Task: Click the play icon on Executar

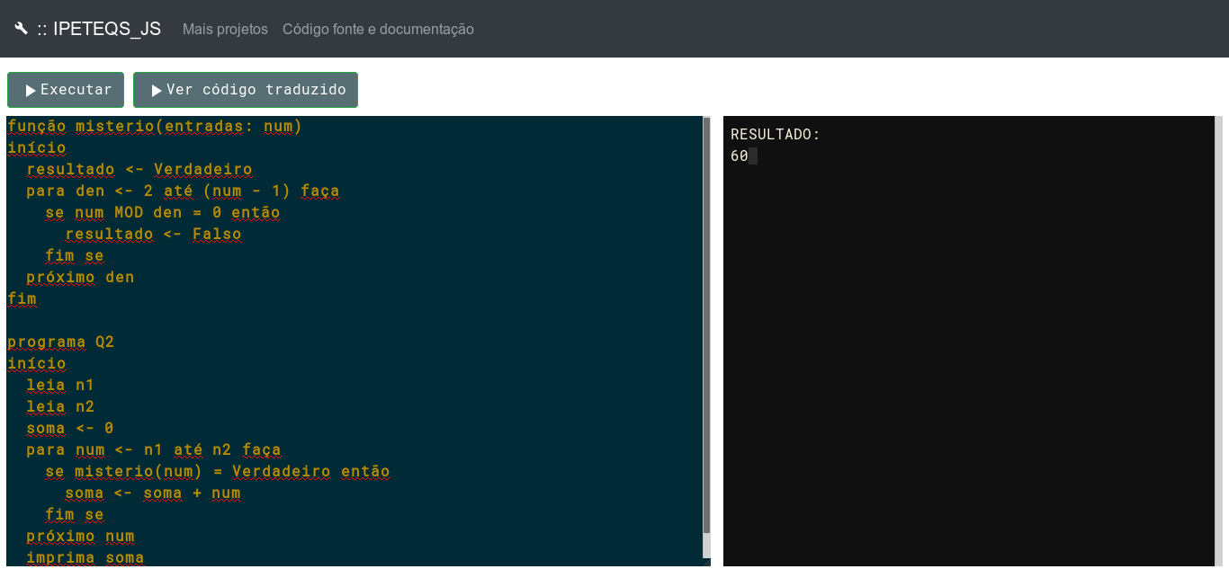Action: [31, 91]
